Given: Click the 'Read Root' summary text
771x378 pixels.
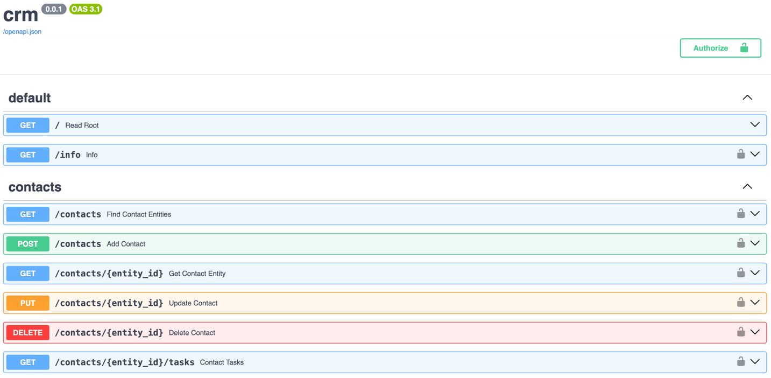Looking at the screenshot, I should click(x=82, y=125).
